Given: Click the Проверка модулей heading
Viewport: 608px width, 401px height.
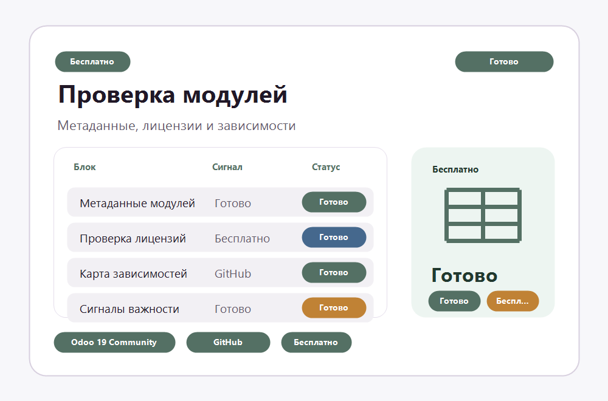Looking at the screenshot, I should (x=173, y=95).
